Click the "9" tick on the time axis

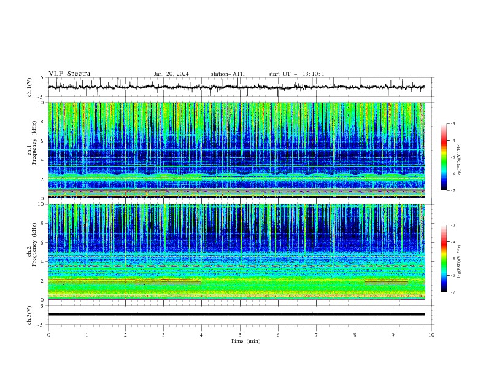click(393, 335)
